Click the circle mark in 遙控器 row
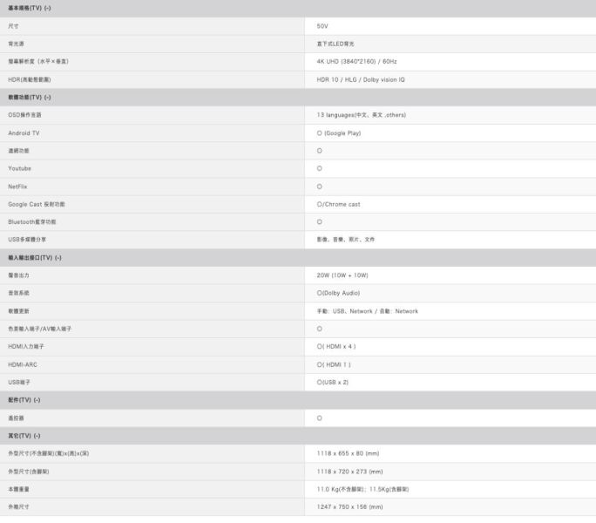The image size is (596, 523). [319, 418]
